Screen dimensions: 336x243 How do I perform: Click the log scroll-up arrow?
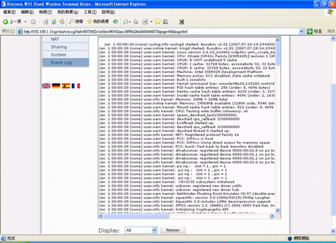pos(278,40)
